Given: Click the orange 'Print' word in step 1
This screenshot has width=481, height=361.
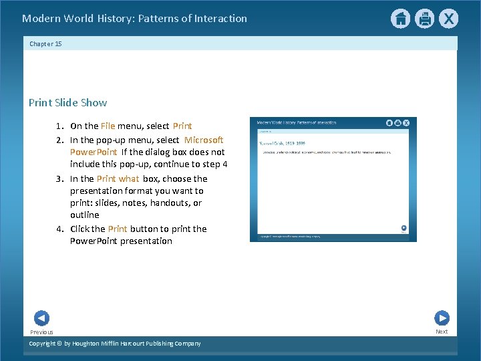Looking at the screenshot, I should click(x=182, y=126).
